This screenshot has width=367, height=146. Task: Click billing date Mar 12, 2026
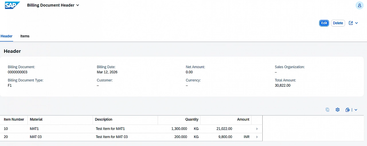click(x=107, y=72)
